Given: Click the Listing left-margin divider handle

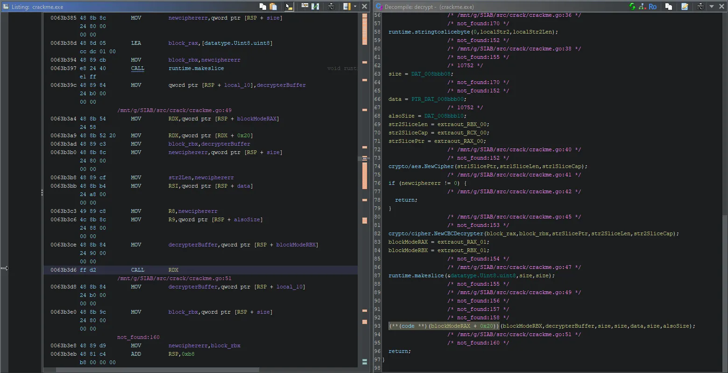Looking at the screenshot, I should click(x=42, y=192).
